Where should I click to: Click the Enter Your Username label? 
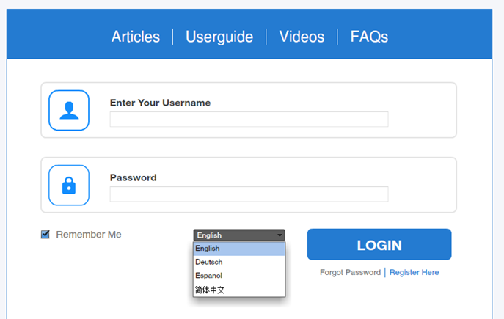coord(160,103)
